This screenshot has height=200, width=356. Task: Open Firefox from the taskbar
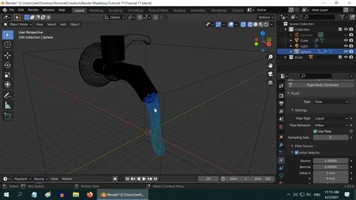point(90,195)
